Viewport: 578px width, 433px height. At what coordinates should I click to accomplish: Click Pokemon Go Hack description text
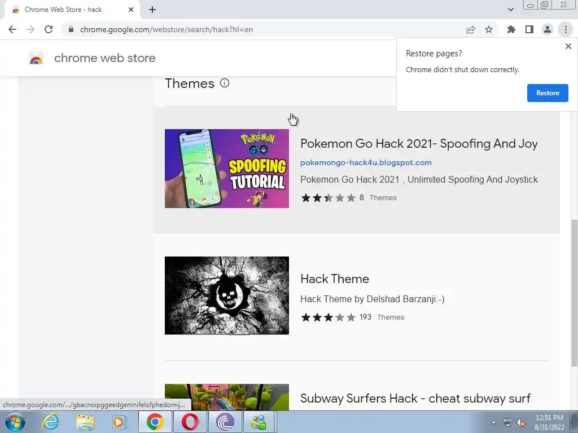pos(419,179)
